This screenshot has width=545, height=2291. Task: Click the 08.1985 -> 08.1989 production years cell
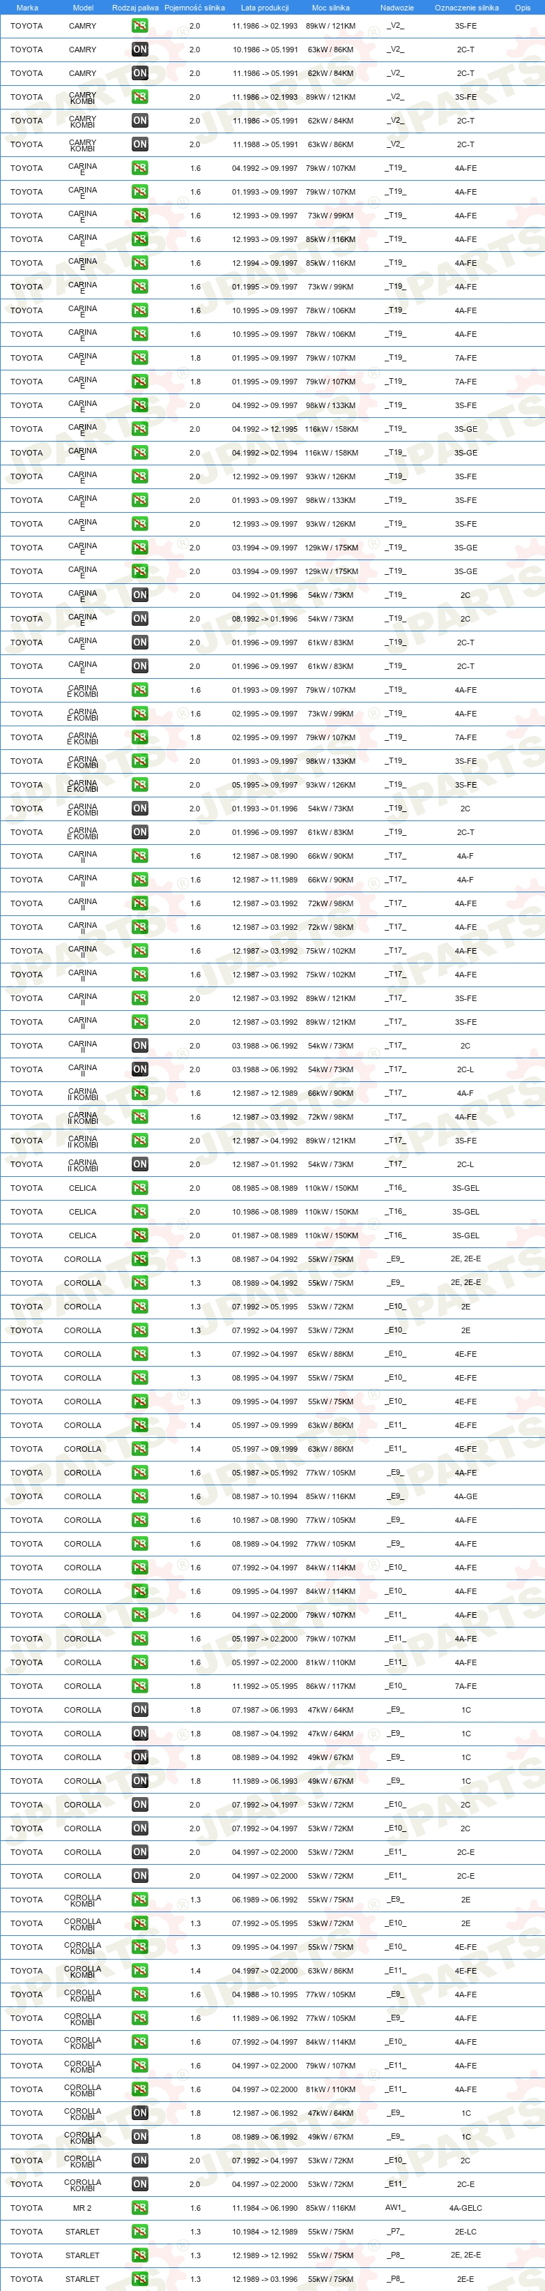[x=265, y=1188]
